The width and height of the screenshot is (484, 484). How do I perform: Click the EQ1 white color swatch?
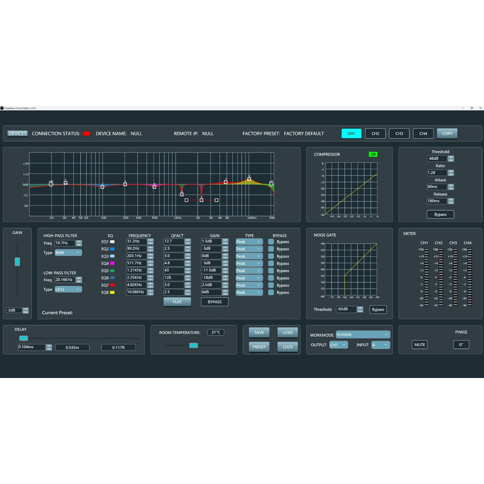pyautogui.click(x=112, y=242)
